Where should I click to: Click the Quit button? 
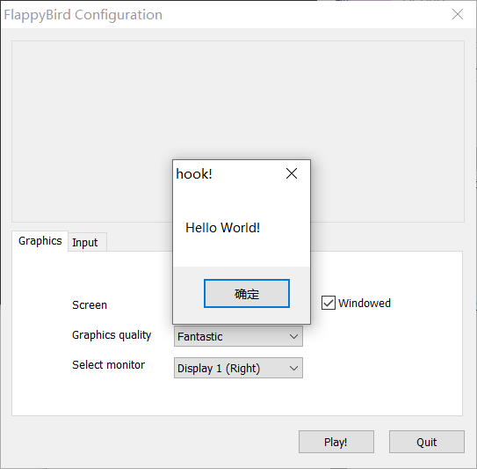(x=427, y=442)
